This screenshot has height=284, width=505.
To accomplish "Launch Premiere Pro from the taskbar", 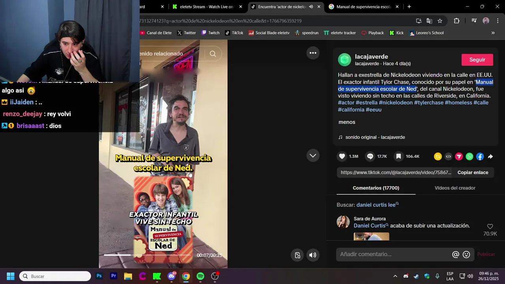I will click(114, 276).
